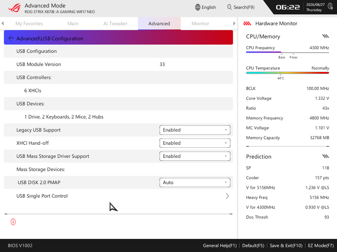This screenshot has width=337, height=252.
Task: Click Memory Capacity value 32768 MB
Action: (x=319, y=138)
